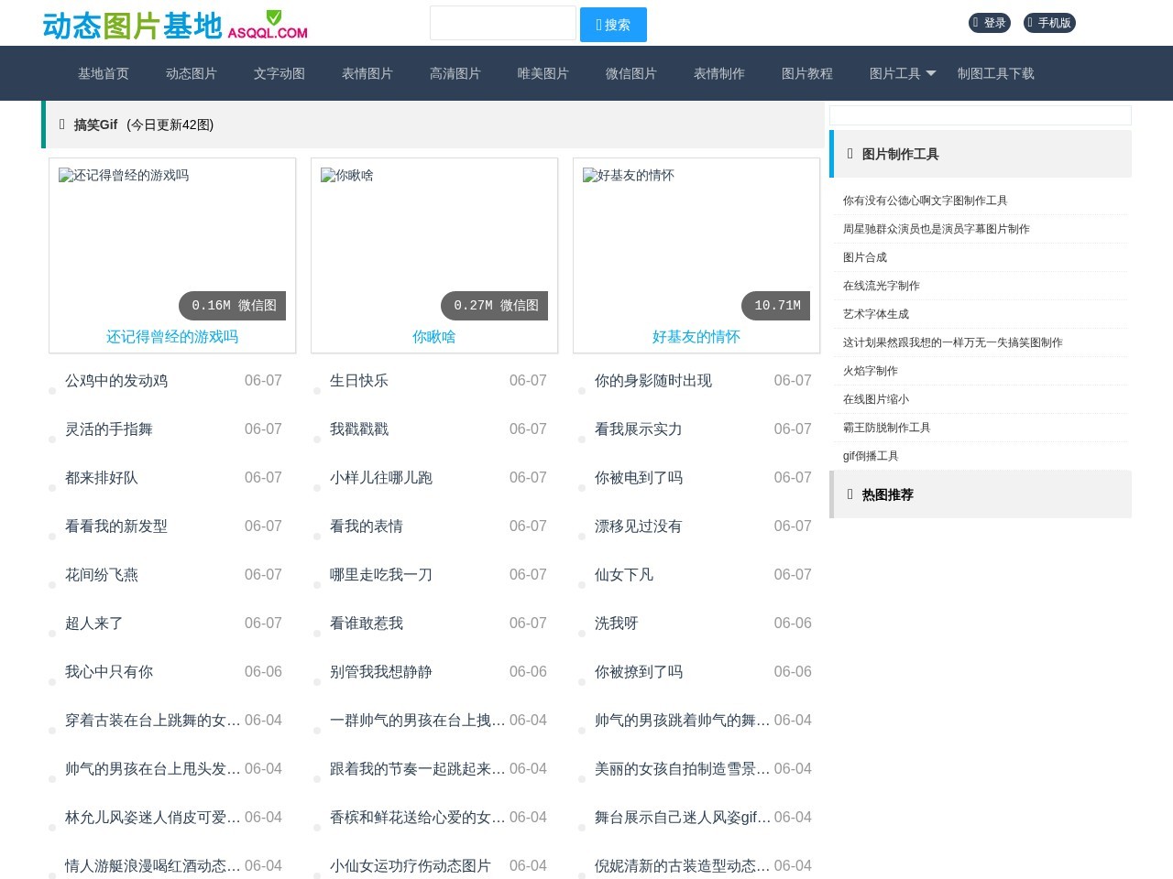Open the gif倒播工具 sidebar link

(869, 455)
